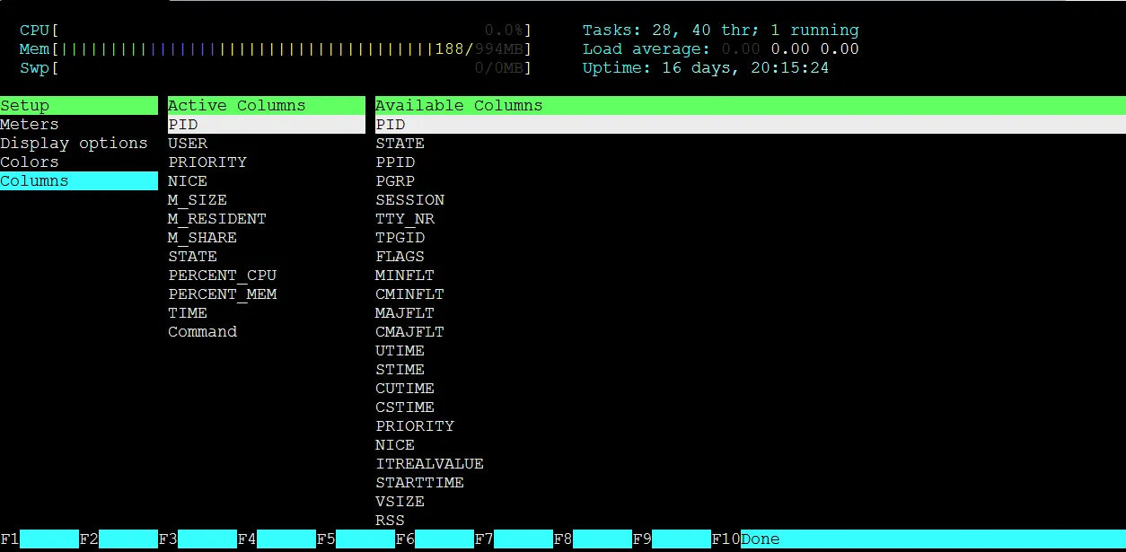1126x552 pixels.
Task: Select STARTTIME from Available Columns
Action: point(420,482)
